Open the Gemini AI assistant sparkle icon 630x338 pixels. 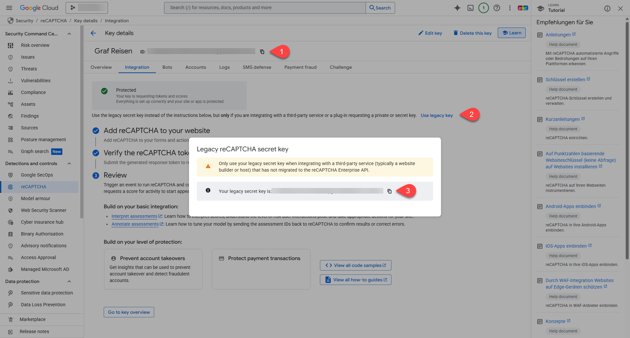pos(457,8)
